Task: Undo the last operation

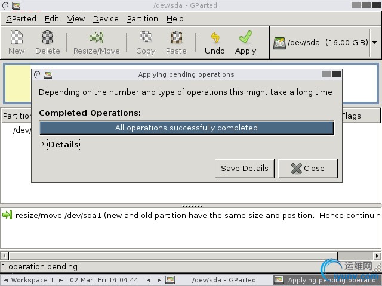Action: tap(215, 43)
